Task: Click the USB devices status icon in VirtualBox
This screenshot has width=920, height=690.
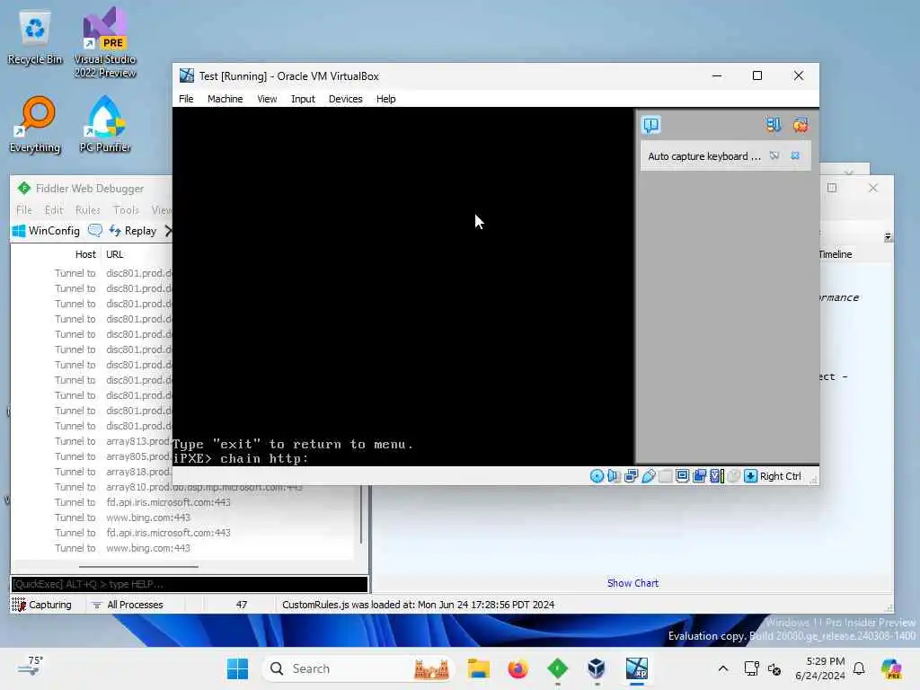Action: coord(649,476)
